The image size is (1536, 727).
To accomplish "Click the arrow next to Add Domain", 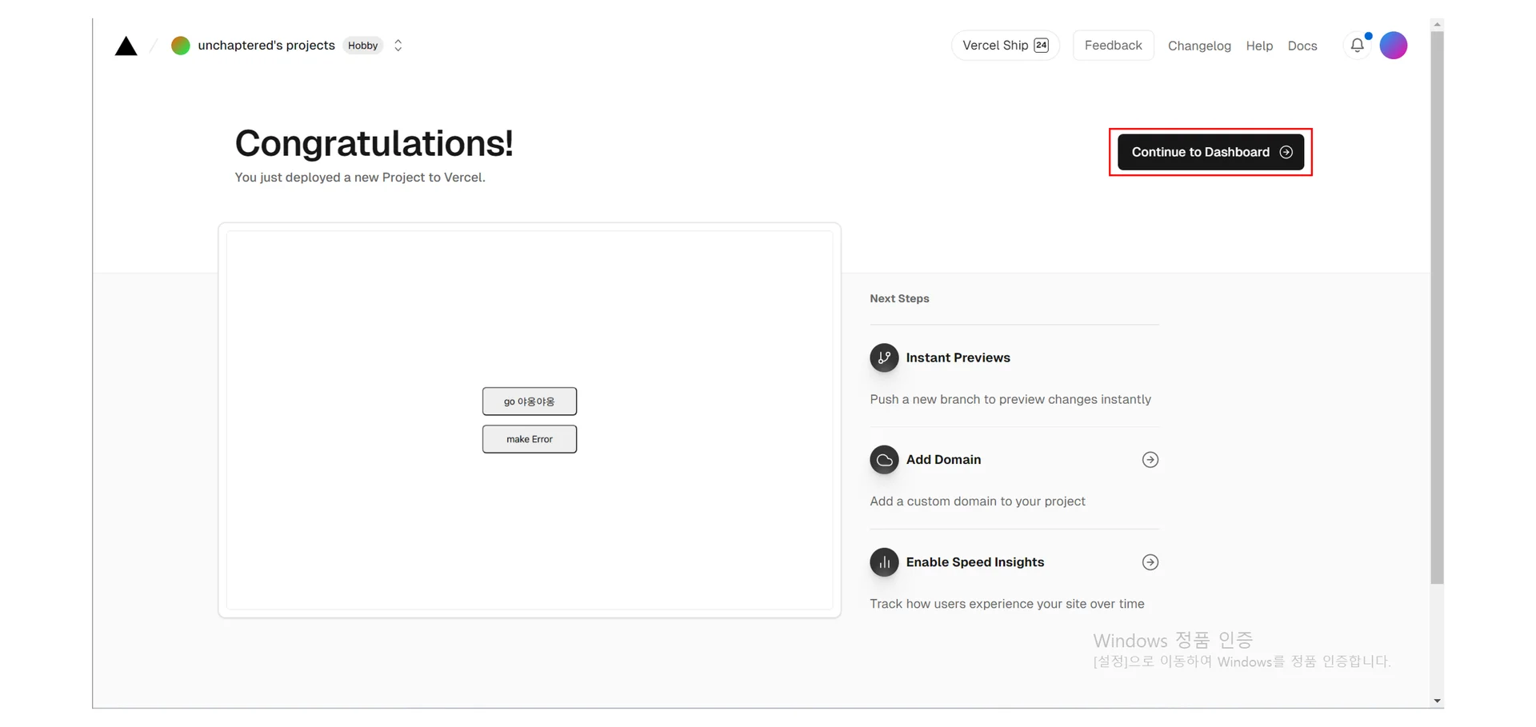I will pyautogui.click(x=1150, y=460).
